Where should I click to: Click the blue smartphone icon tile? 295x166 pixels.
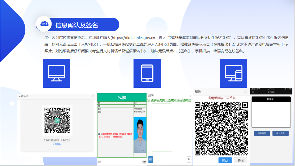coord(147,73)
